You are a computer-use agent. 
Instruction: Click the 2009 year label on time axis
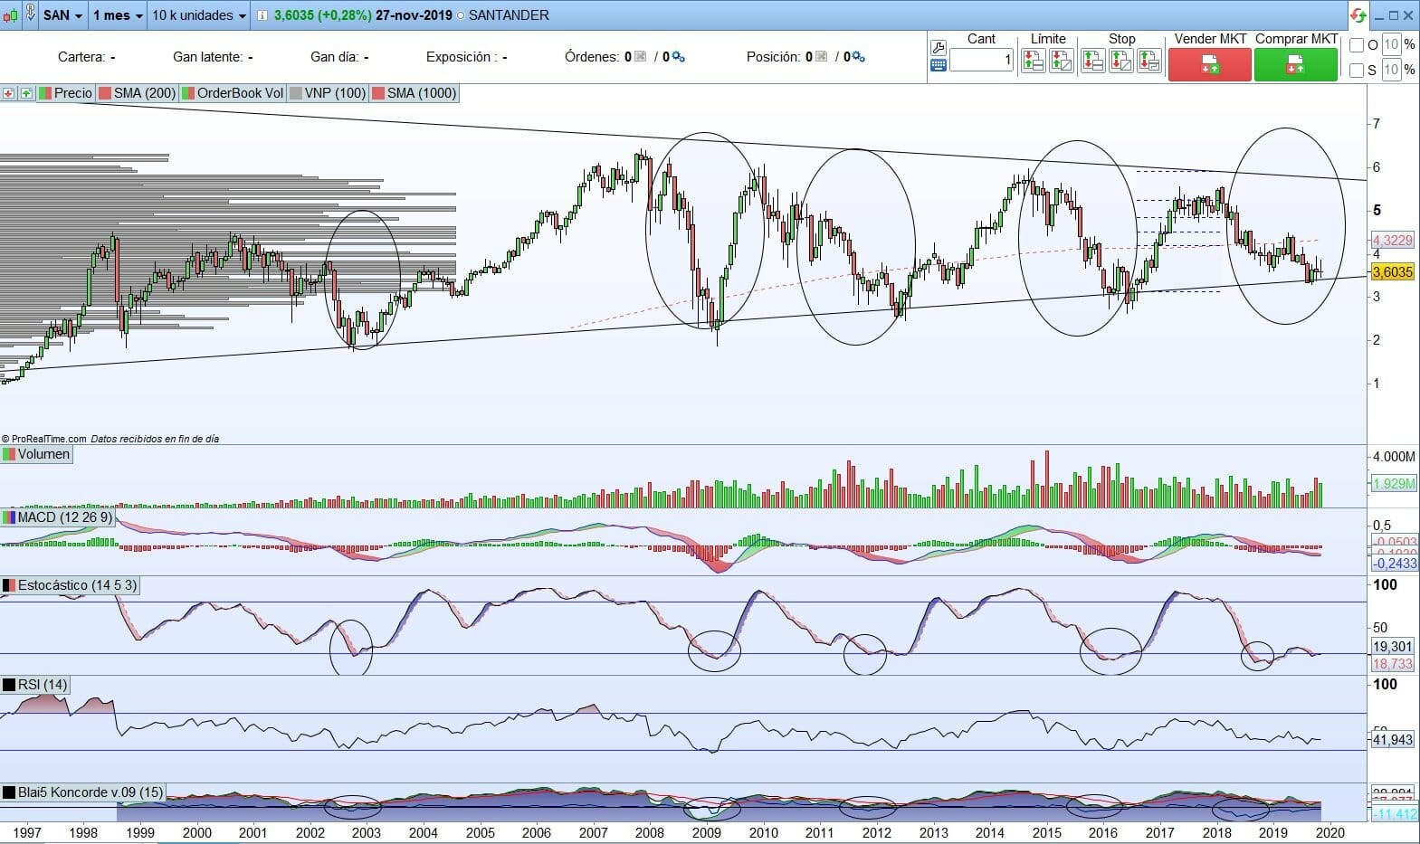pos(706,833)
